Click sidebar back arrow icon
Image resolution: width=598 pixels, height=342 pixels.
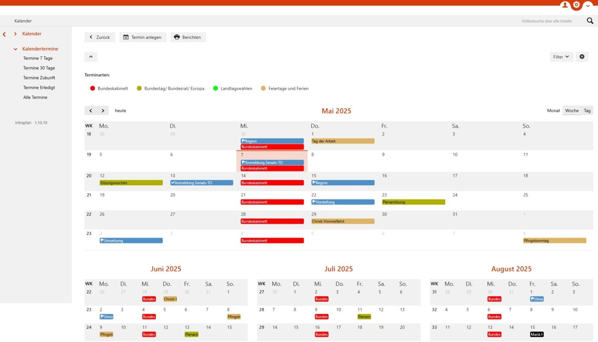pyautogui.click(x=4, y=34)
